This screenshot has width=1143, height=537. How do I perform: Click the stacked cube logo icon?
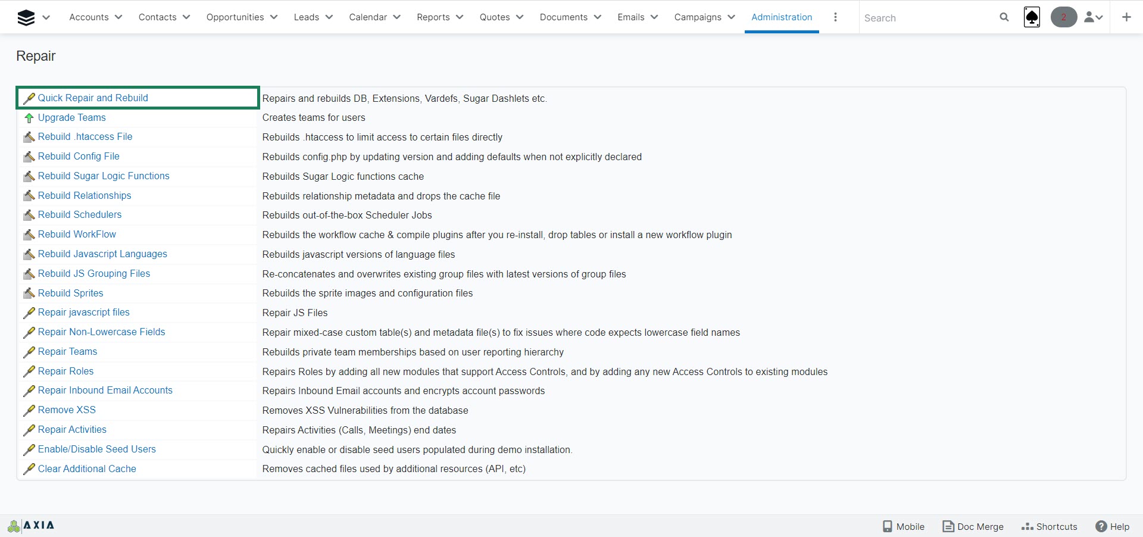pyautogui.click(x=26, y=18)
